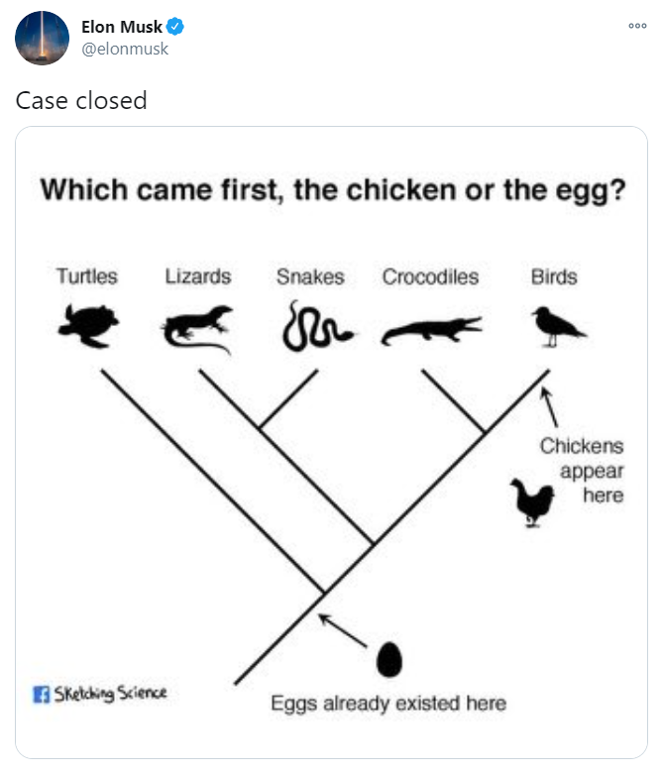
Task: Click the "Case closed" tweet text
Action: 81,100
